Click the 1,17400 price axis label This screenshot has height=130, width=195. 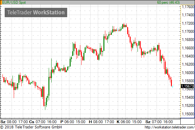pyautogui.click(x=188, y=15)
